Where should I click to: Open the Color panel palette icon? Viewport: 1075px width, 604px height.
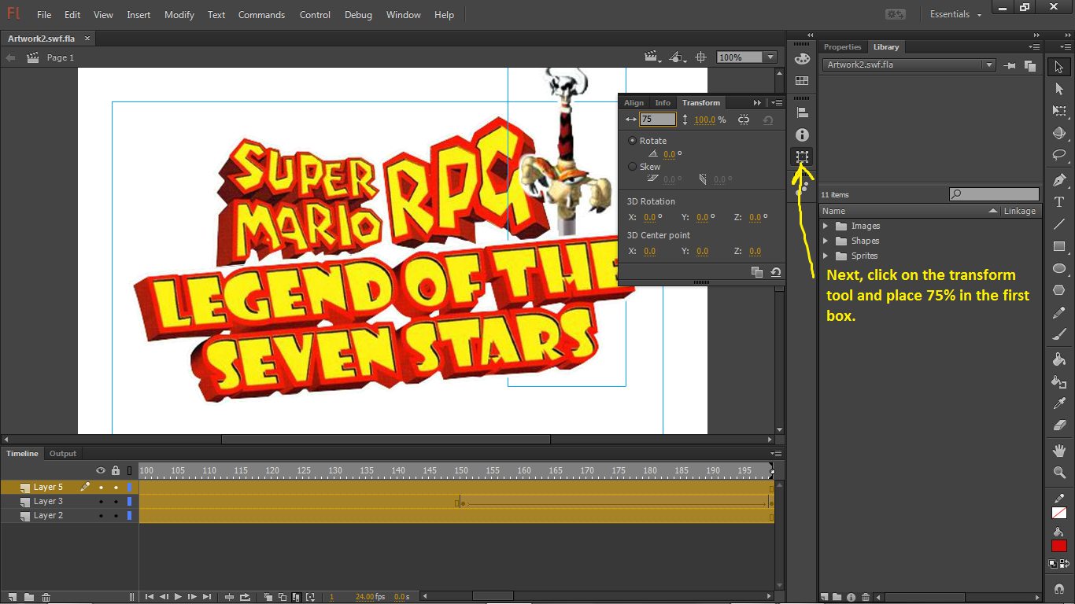click(802, 59)
